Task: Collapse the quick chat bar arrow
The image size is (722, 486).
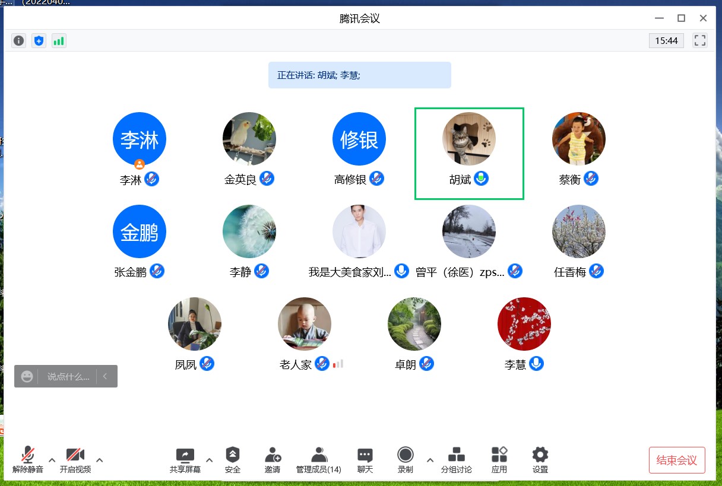Action: tap(105, 376)
